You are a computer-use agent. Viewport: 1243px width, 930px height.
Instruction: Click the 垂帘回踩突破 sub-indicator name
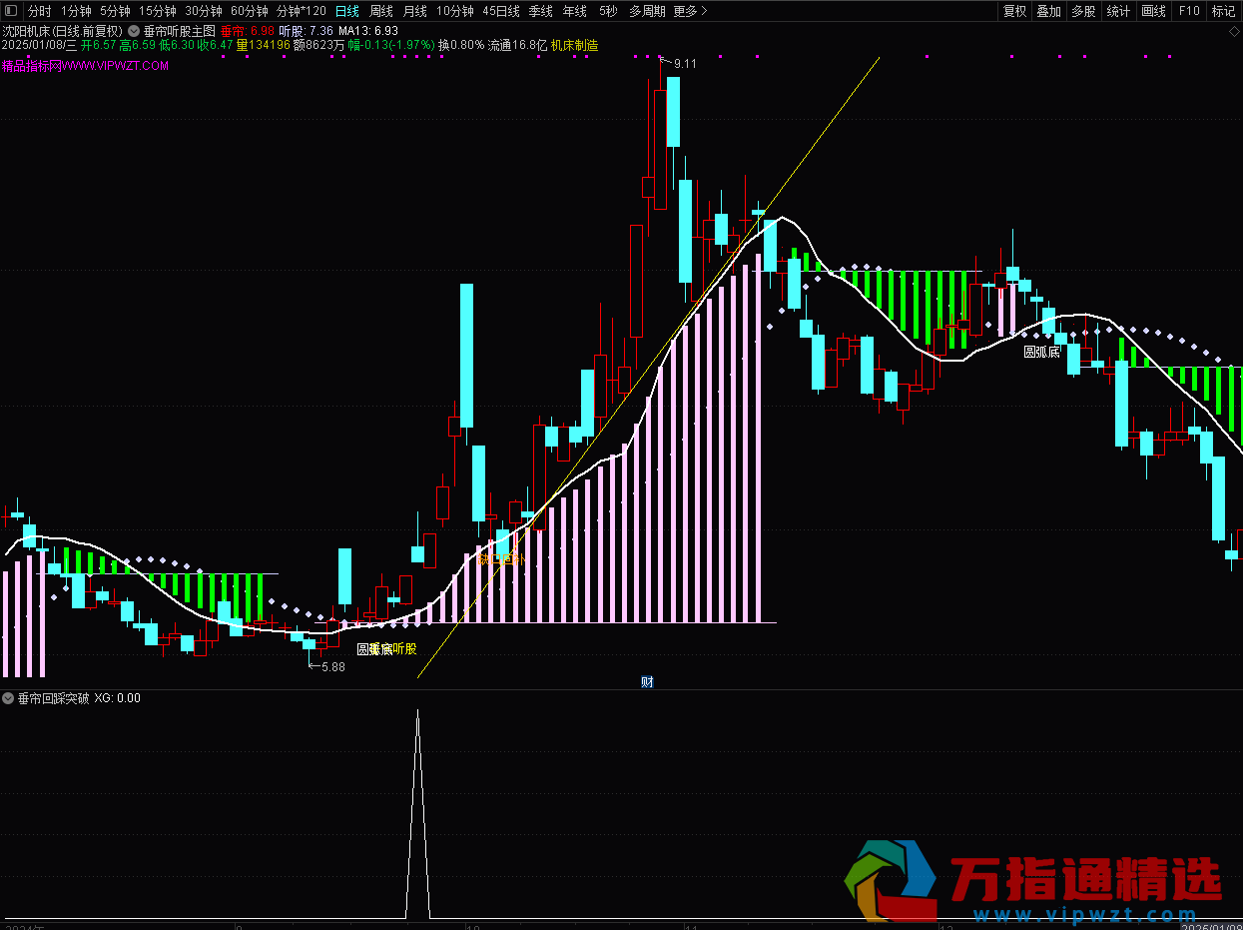53,698
